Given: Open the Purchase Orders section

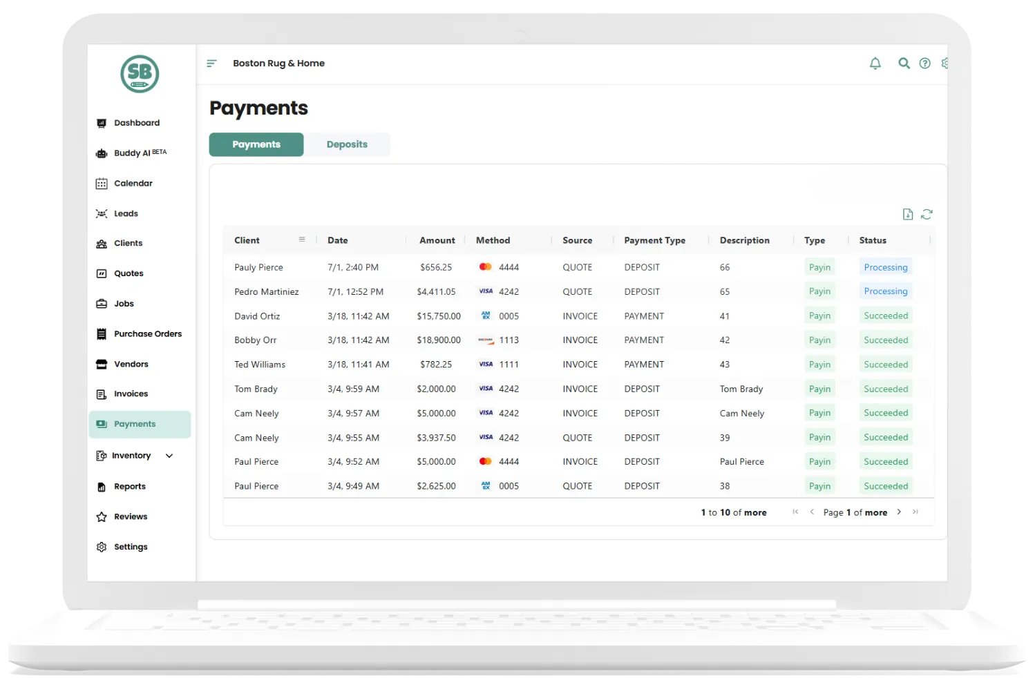Looking at the screenshot, I should [147, 333].
